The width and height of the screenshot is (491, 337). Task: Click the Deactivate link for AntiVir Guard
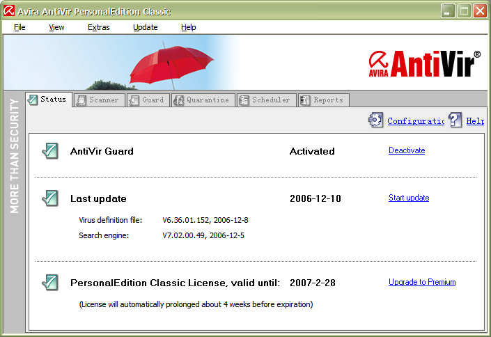pos(407,150)
